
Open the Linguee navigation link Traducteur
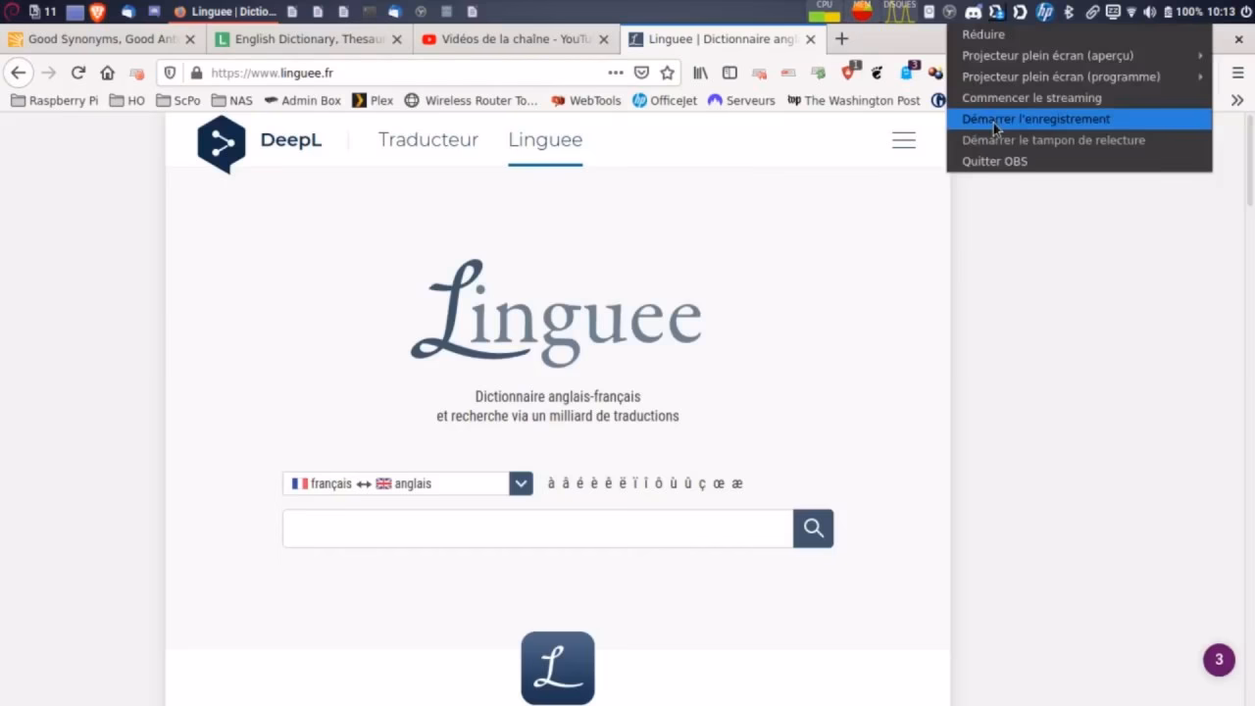pos(427,139)
